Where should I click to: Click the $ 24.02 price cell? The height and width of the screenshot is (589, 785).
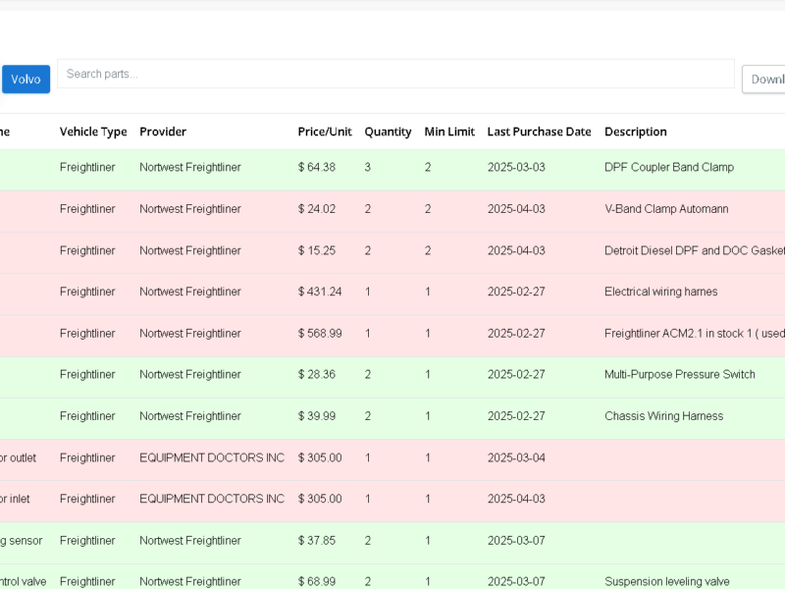click(317, 209)
